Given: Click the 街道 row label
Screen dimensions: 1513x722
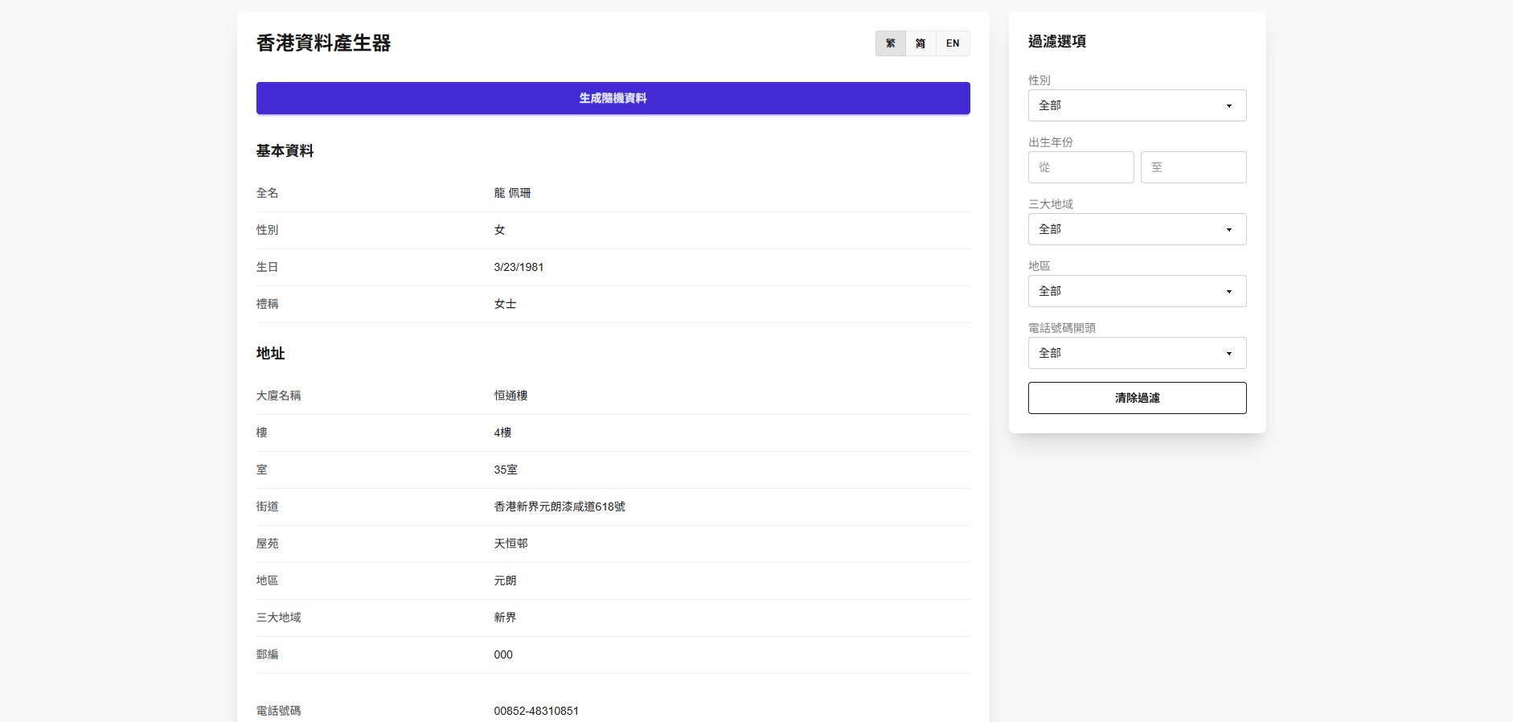Looking at the screenshot, I should pyautogui.click(x=267, y=507).
